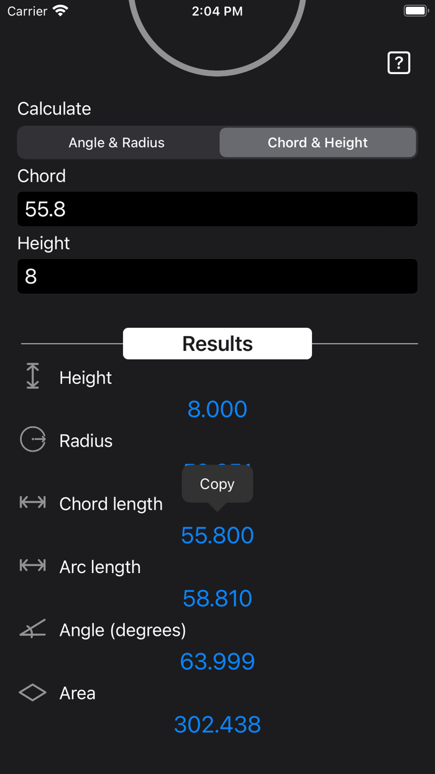435x774 pixels.
Task: Click inside the Height input field
Action: (217, 276)
